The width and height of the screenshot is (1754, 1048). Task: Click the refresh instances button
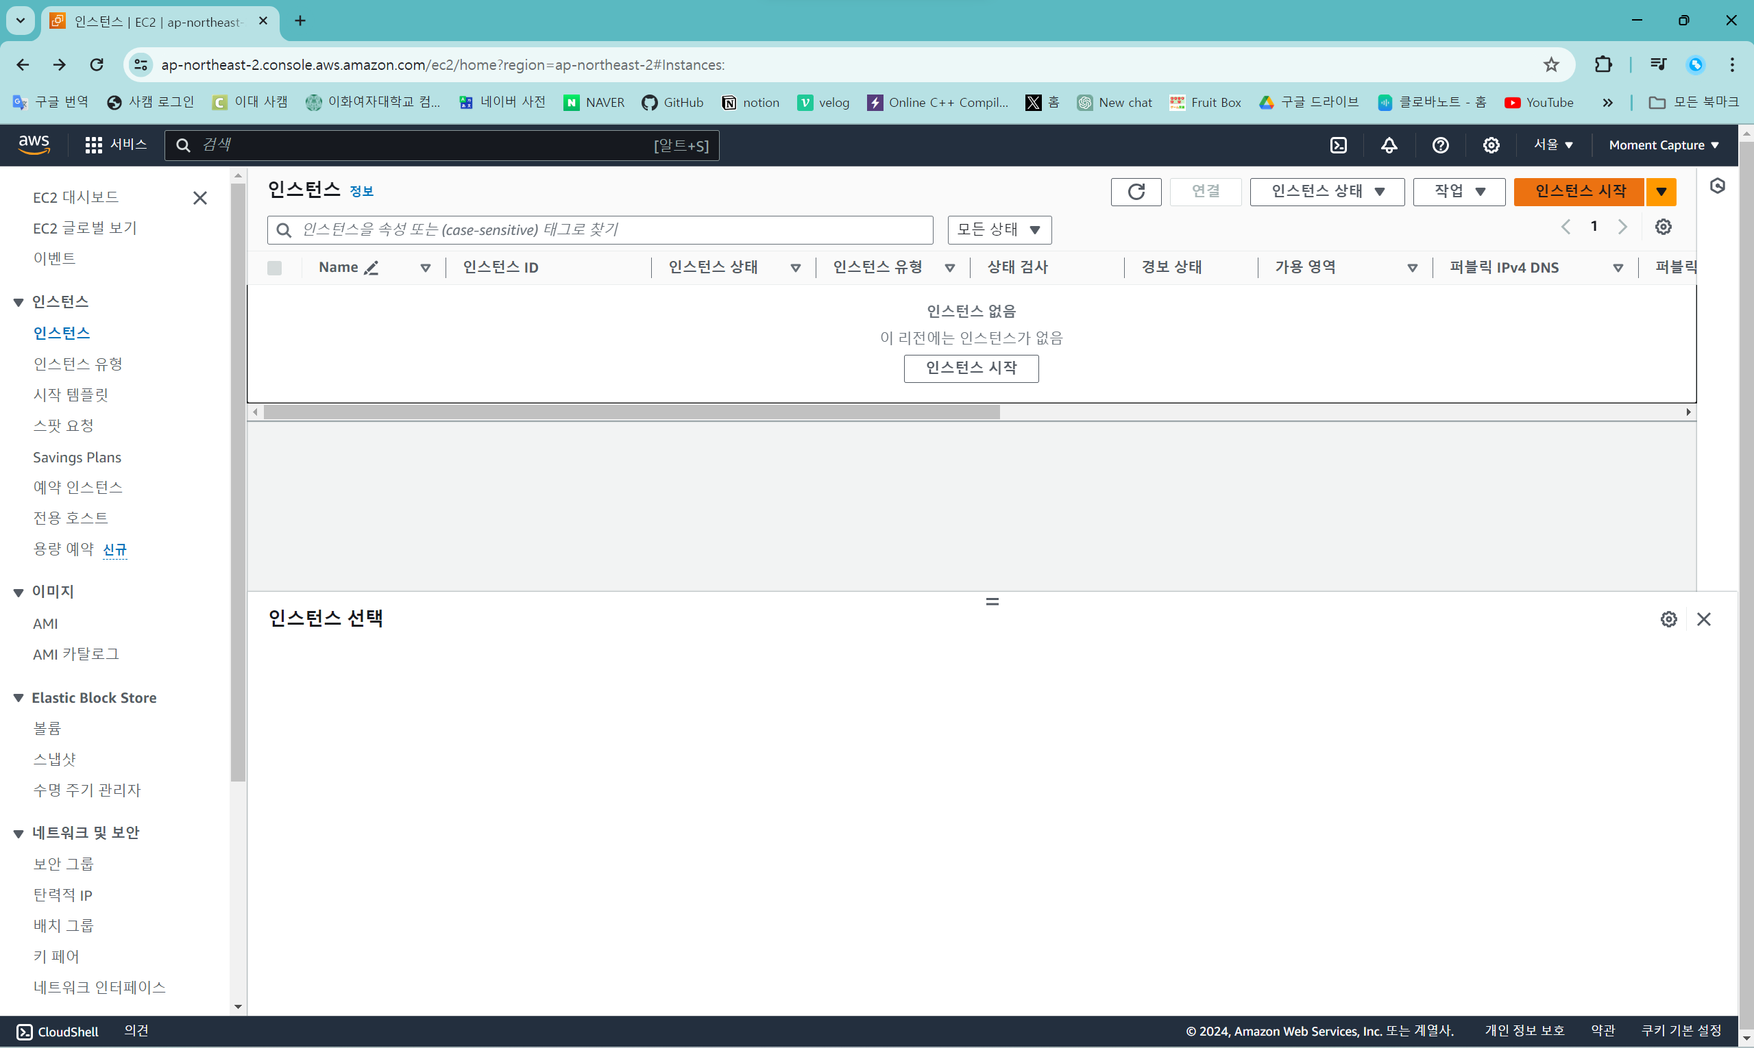coord(1136,191)
